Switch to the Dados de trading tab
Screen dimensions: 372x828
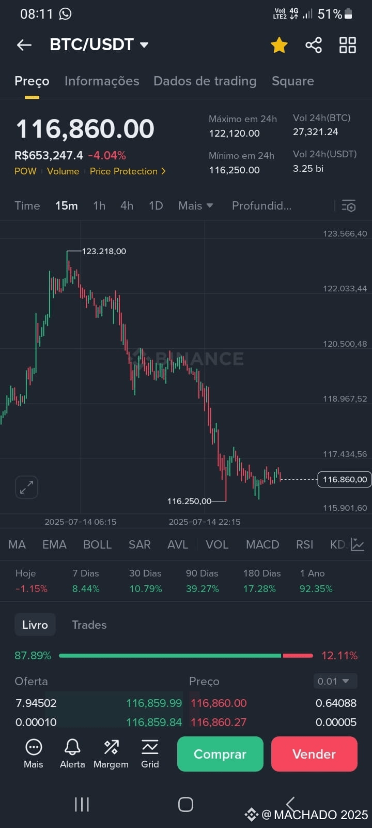point(205,81)
